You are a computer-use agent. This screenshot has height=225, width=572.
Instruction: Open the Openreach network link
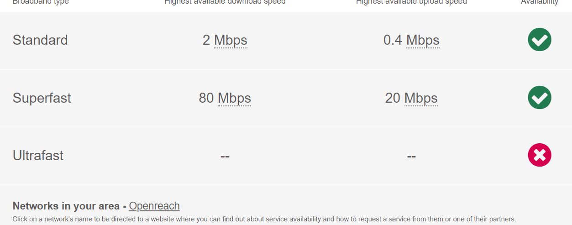[154, 206]
